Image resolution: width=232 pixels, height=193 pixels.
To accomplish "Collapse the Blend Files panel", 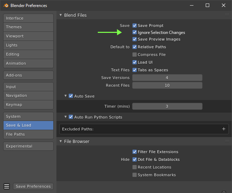I will coord(61,15).
